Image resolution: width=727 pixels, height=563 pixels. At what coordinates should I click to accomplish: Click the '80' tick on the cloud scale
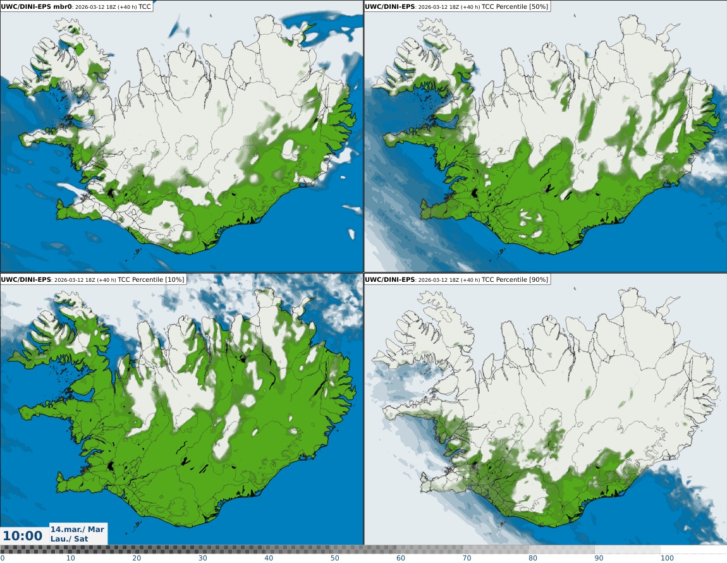pyautogui.click(x=533, y=558)
